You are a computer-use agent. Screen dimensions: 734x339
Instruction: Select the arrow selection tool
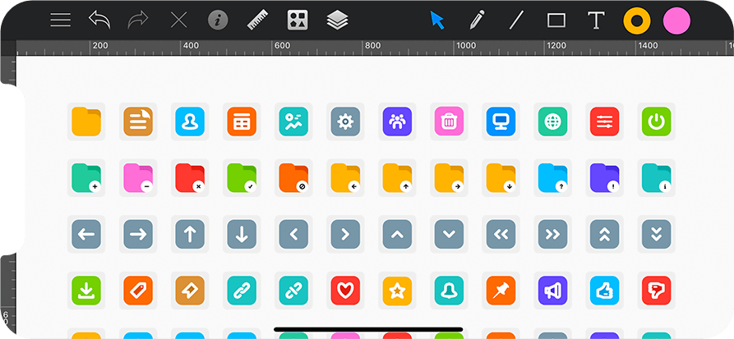[x=436, y=20]
